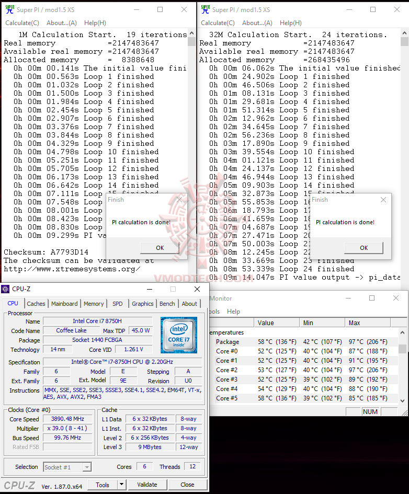Click the Core VID value 1.261 V

pos(133,349)
